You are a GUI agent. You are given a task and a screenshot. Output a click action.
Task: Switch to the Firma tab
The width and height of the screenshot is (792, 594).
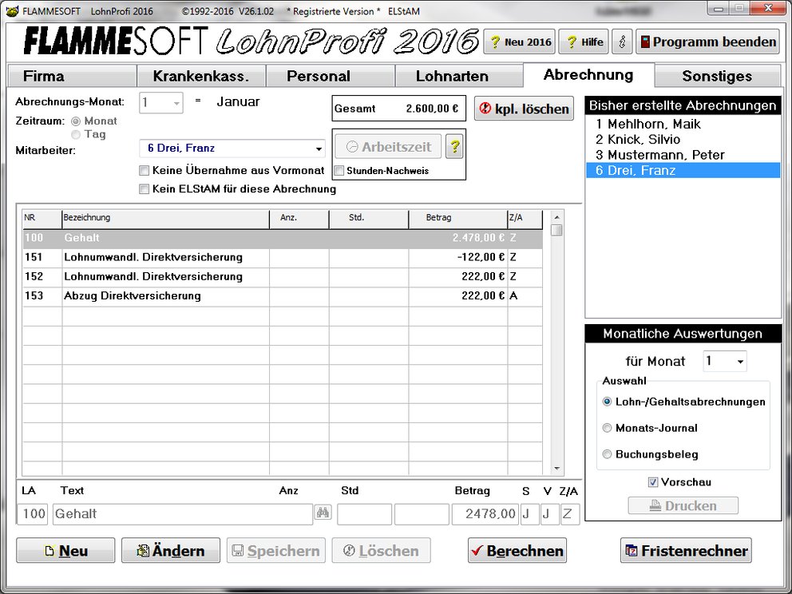(72, 76)
